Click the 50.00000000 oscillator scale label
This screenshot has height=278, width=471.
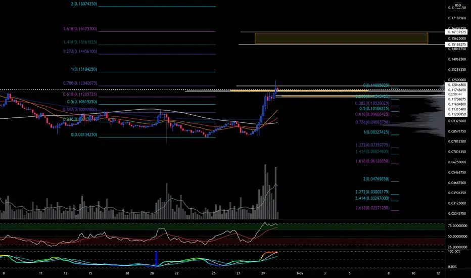click(x=457, y=237)
